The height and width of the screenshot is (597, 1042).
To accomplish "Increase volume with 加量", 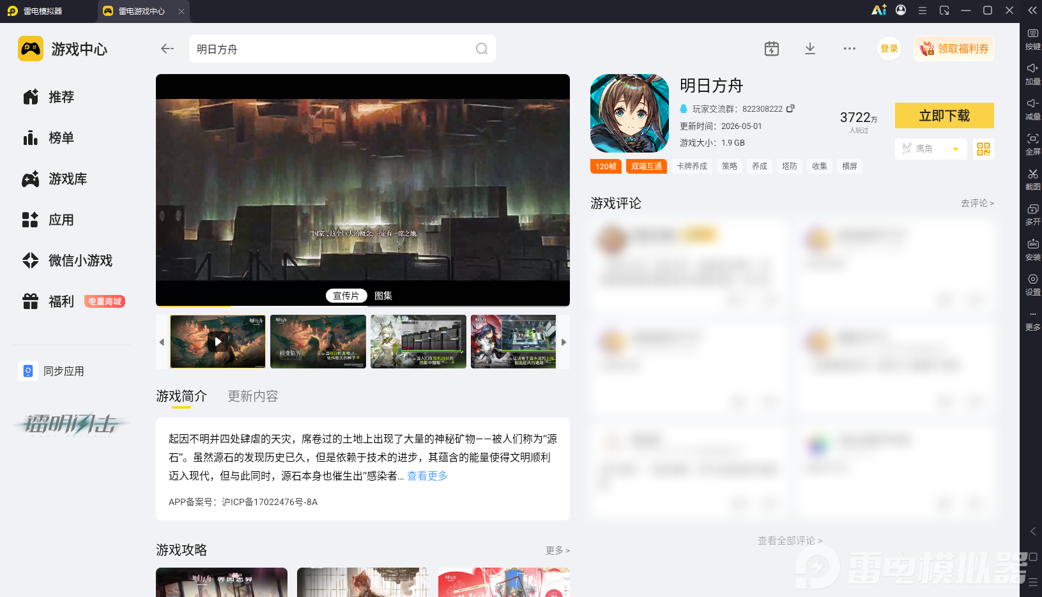I will coord(1032,74).
